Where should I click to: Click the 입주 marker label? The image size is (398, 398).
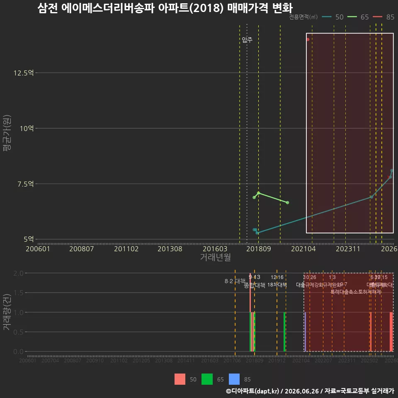click(x=247, y=40)
